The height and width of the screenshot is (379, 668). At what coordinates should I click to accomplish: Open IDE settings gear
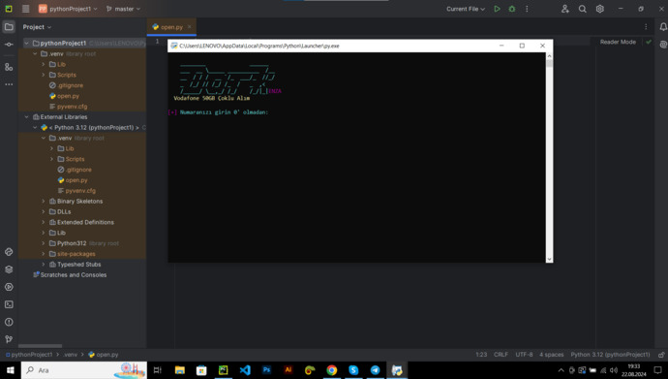[x=600, y=9]
